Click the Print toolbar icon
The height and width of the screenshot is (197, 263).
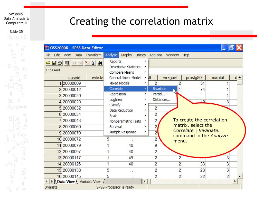[60, 63]
